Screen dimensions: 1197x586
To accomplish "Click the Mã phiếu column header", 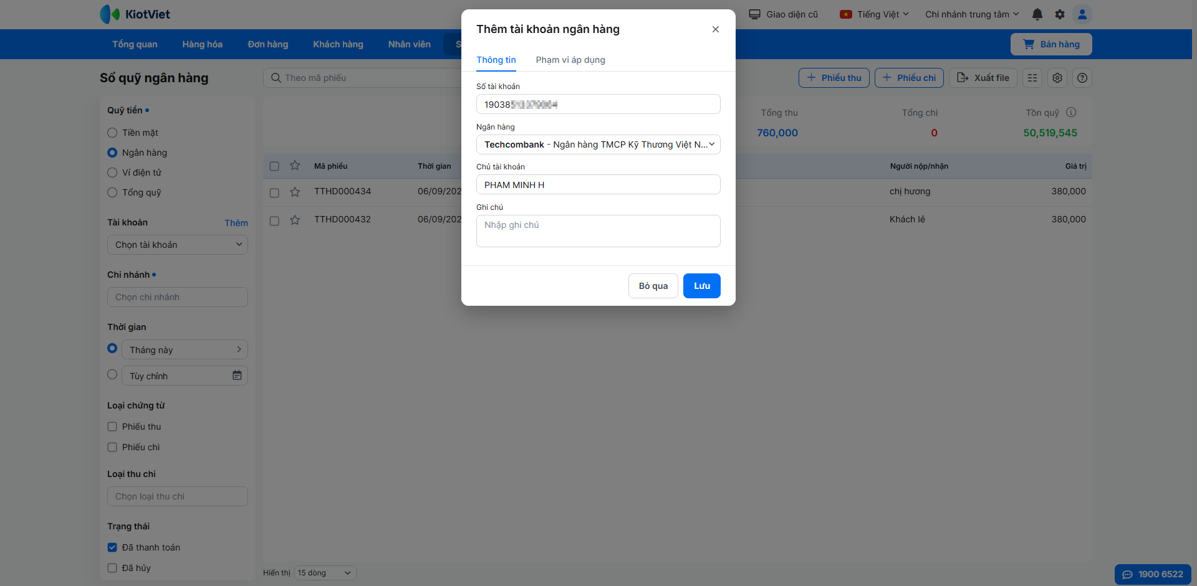I will coord(331,166).
